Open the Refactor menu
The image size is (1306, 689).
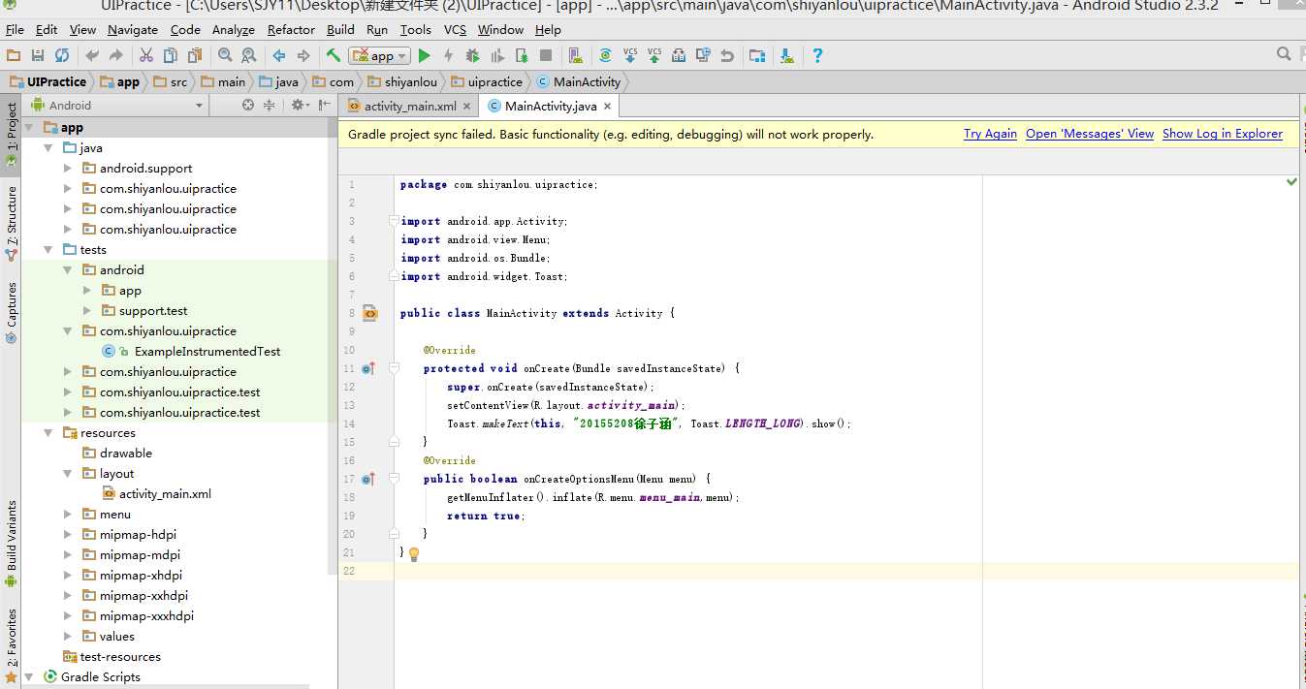point(291,30)
